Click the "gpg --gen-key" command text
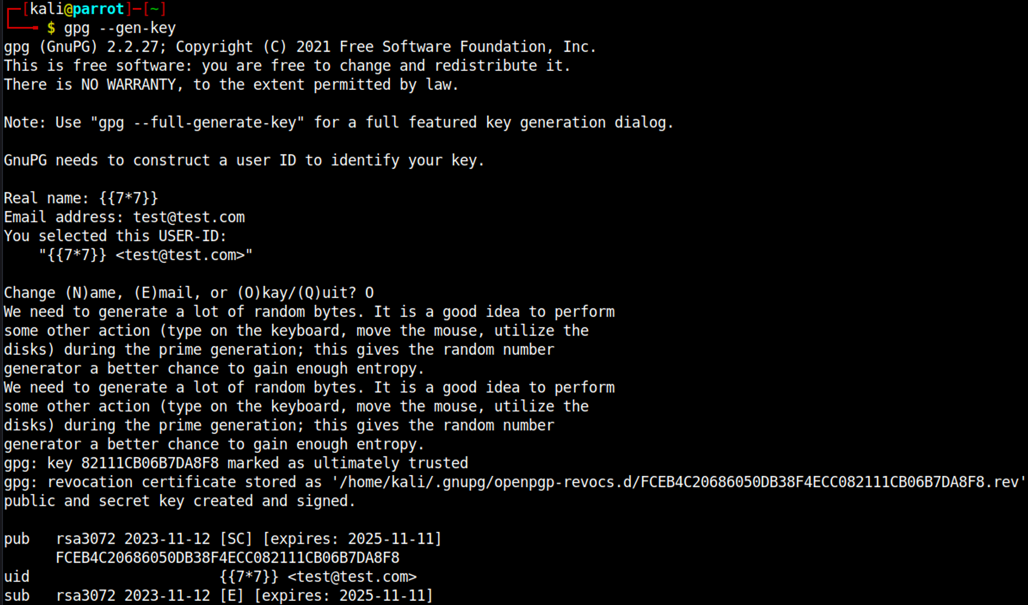Viewport: 1028px width, 605px height. coord(119,28)
